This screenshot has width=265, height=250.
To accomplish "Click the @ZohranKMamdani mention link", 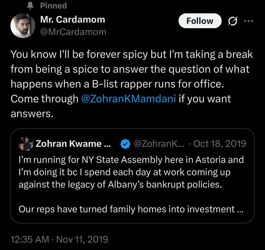I will tap(129, 99).
